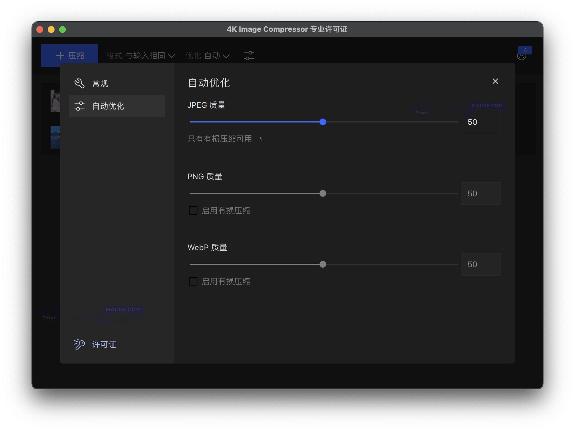The image size is (575, 431).
Task: Open the 格式 与输入相同 dropdown
Action: pos(140,56)
